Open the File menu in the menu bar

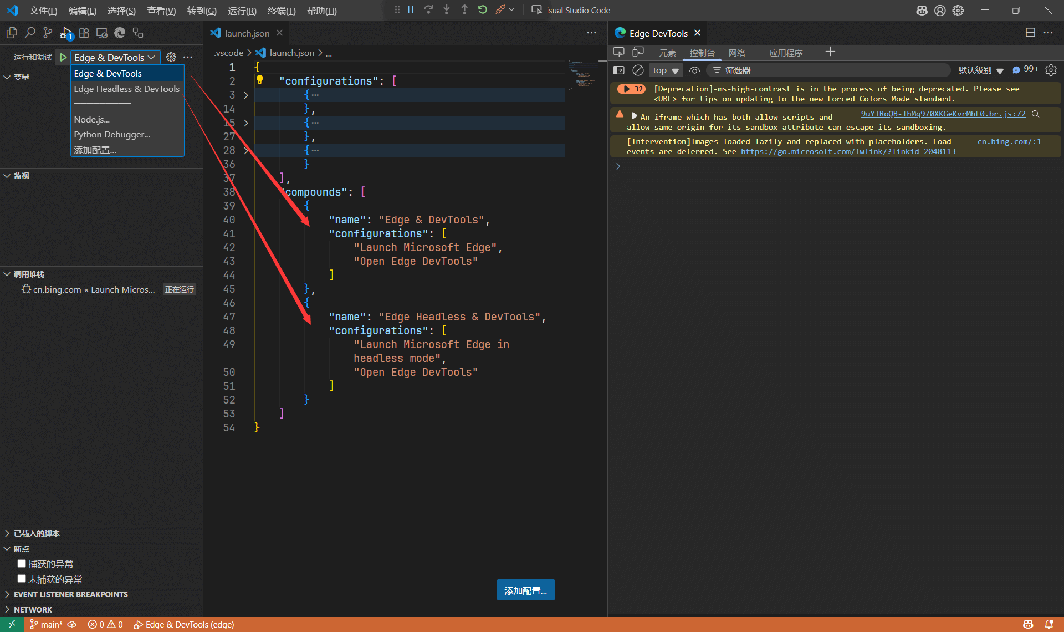(43, 11)
